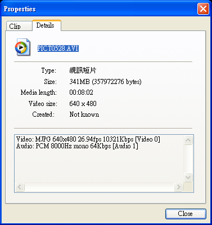Click the video size value 640 x 480
Viewport: 212px width, 225px height.
pyautogui.click(x=83, y=104)
